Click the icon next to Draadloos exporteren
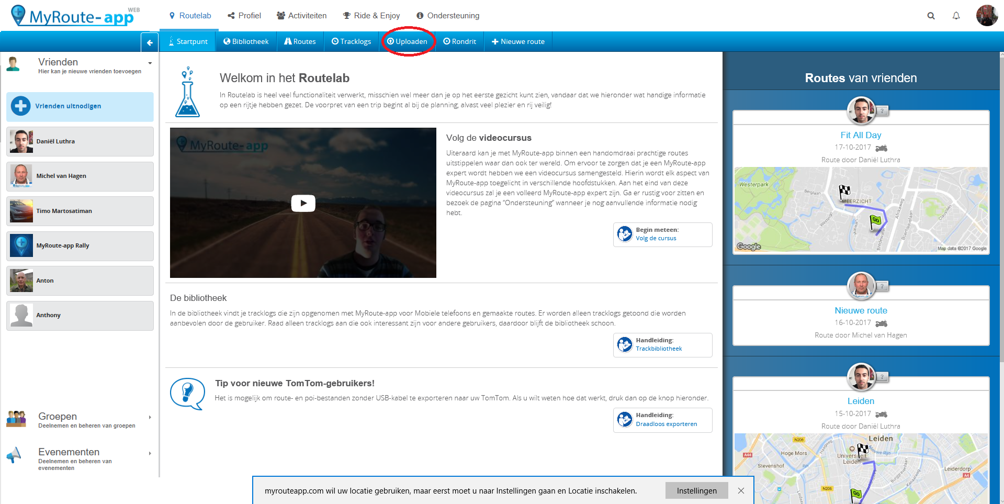 (x=625, y=420)
